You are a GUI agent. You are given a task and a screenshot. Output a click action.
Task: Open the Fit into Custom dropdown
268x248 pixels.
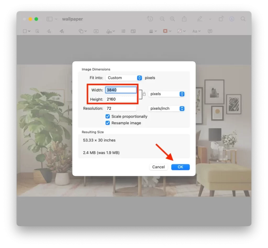[124, 78]
